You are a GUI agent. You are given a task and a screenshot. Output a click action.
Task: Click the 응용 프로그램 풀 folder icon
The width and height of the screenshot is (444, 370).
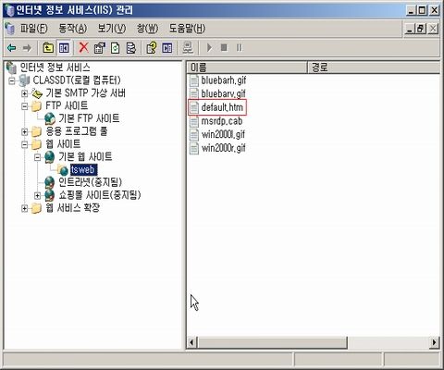(x=37, y=131)
